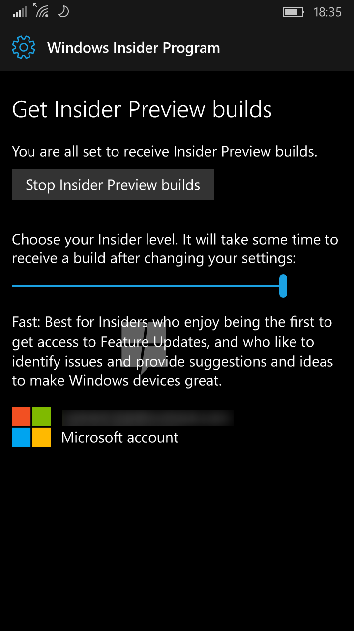Tap the data activity arrows beside Wi-Fi
The image size is (354, 631).
tap(36, 6)
